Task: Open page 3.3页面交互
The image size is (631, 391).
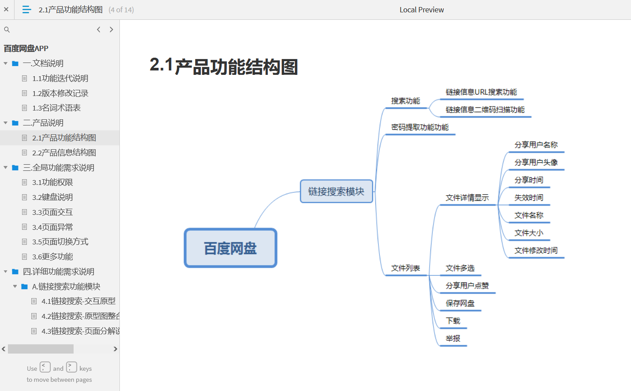Action: [52, 212]
